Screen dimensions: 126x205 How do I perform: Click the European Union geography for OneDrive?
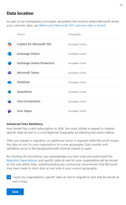[77, 82]
